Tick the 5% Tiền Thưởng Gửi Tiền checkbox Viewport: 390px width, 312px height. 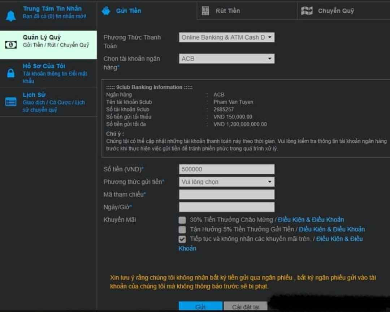point(182,229)
